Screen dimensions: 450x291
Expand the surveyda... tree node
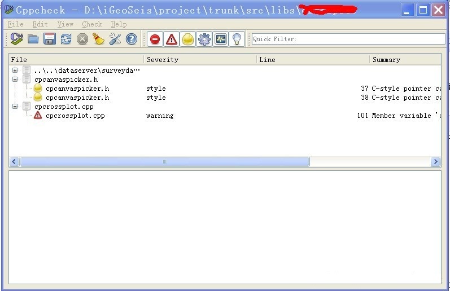click(x=15, y=70)
